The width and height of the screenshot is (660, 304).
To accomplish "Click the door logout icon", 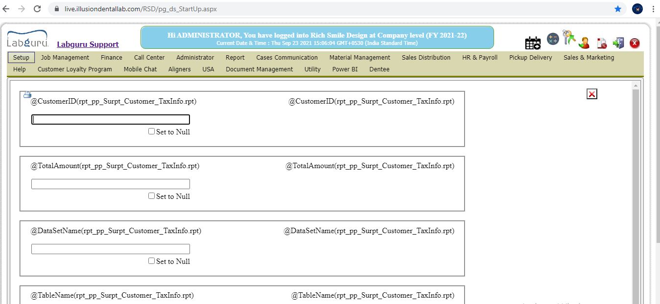I will [618, 43].
